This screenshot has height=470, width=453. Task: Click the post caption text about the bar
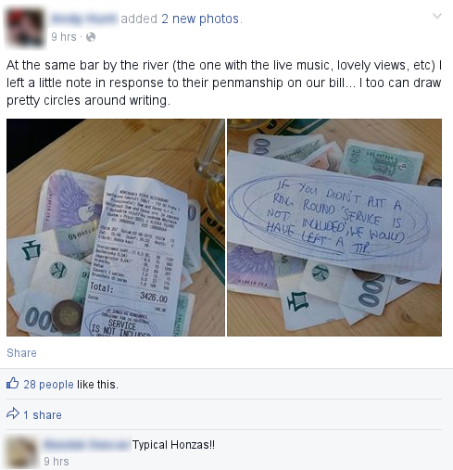224,83
